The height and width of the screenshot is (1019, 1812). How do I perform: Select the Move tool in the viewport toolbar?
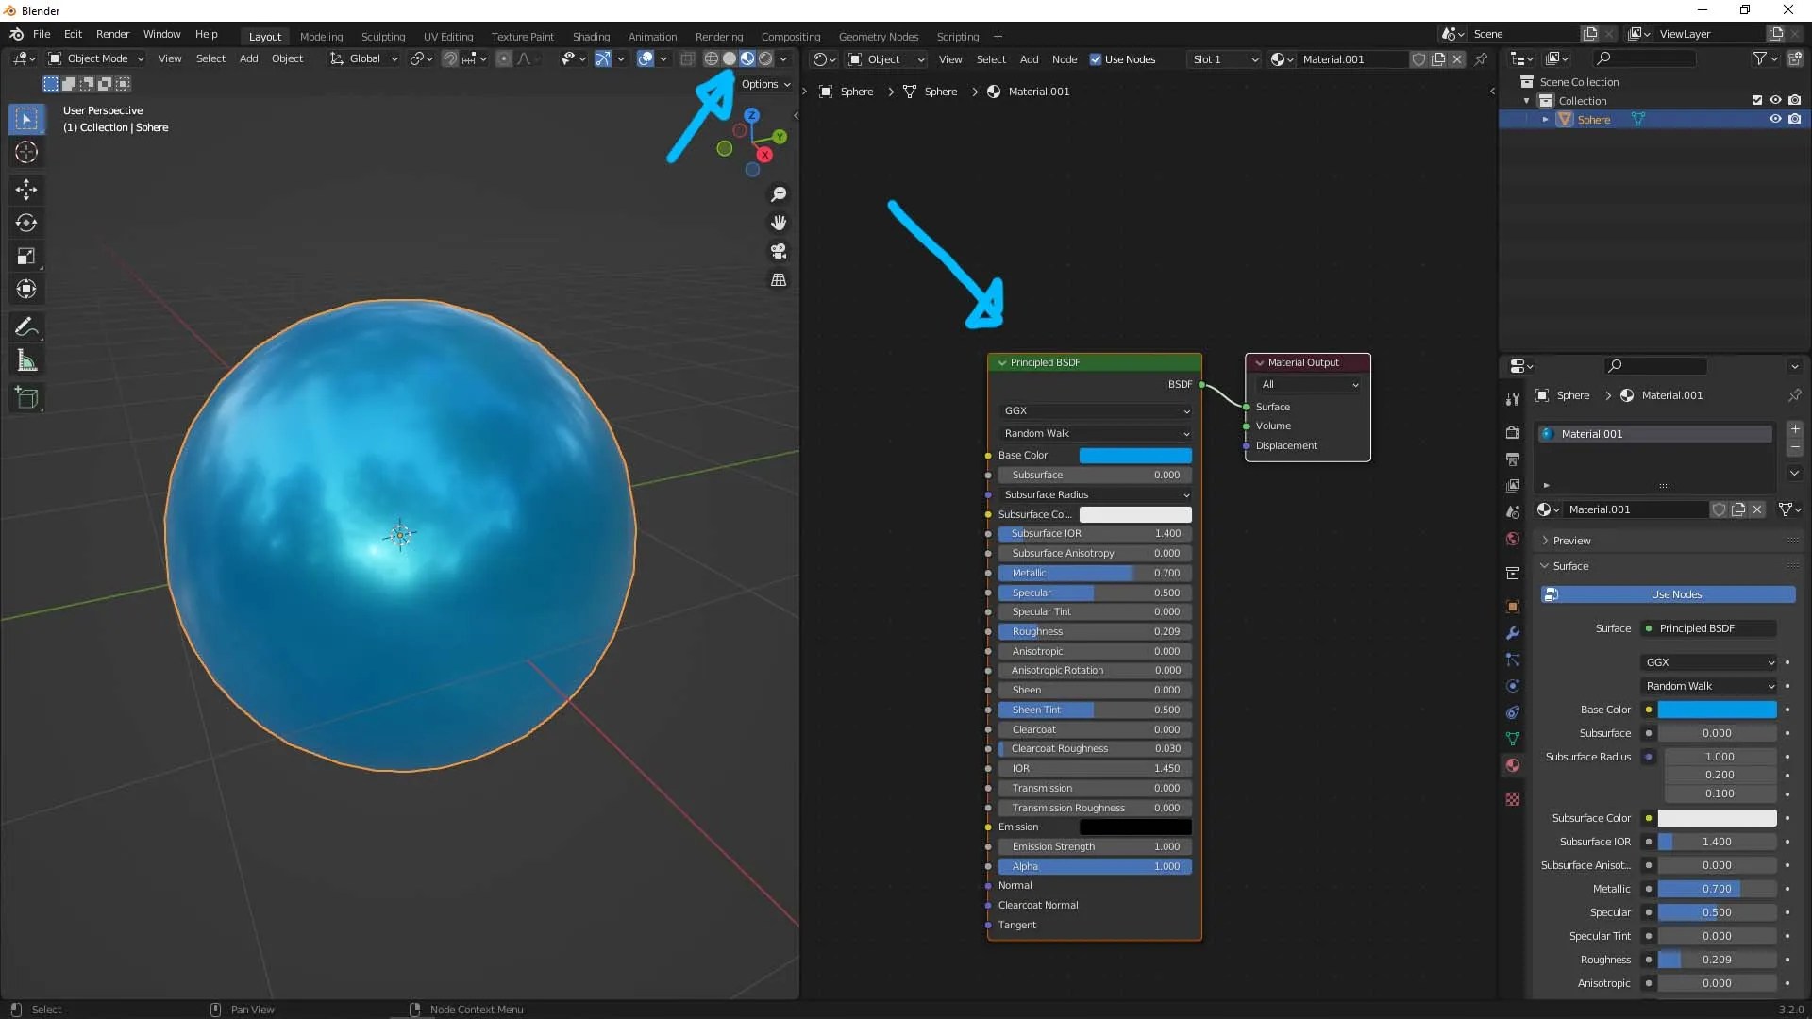tap(26, 190)
